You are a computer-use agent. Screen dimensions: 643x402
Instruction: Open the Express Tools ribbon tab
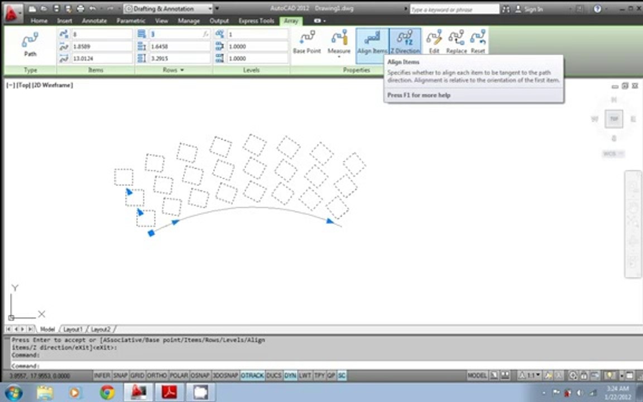pyautogui.click(x=256, y=21)
